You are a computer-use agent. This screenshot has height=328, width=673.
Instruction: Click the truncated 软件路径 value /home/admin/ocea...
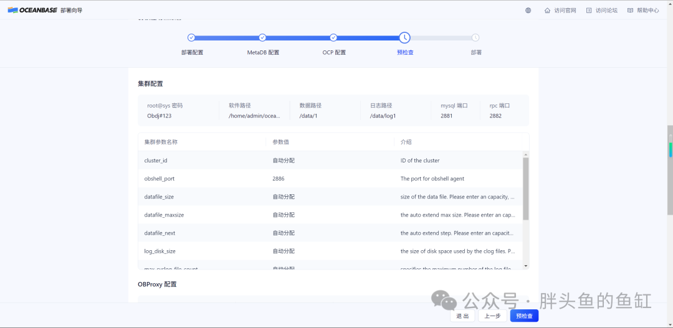[x=254, y=115]
